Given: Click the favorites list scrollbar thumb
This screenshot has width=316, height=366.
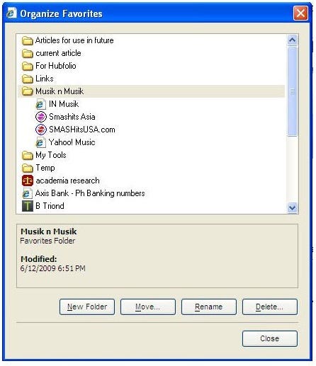Looking at the screenshot, I should click(x=293, y=91).
